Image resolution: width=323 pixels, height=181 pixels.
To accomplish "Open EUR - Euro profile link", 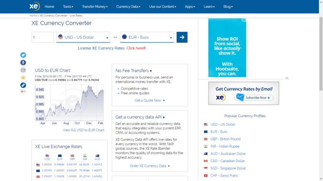I will (x=219, y=132).
